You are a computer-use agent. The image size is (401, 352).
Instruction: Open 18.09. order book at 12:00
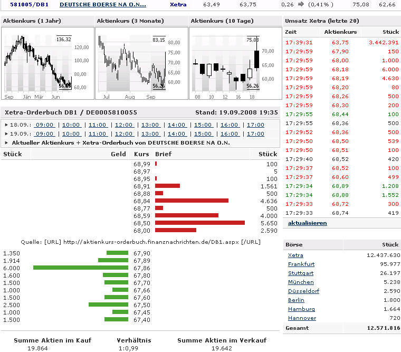click(x=124, y=125)
